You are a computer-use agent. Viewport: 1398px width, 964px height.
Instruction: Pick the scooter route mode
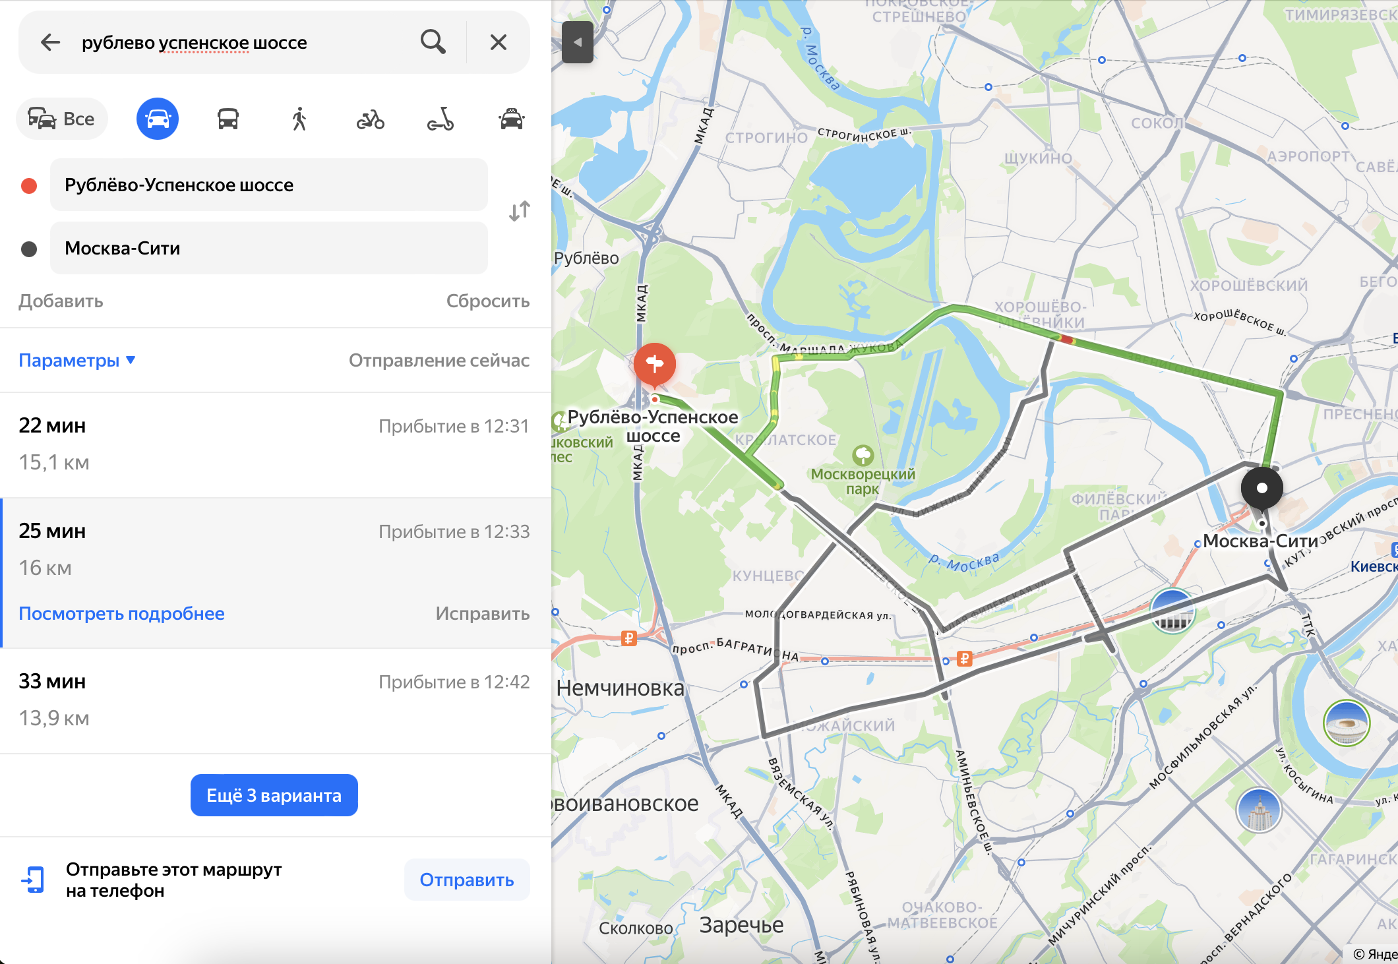(x=441, y=119)
